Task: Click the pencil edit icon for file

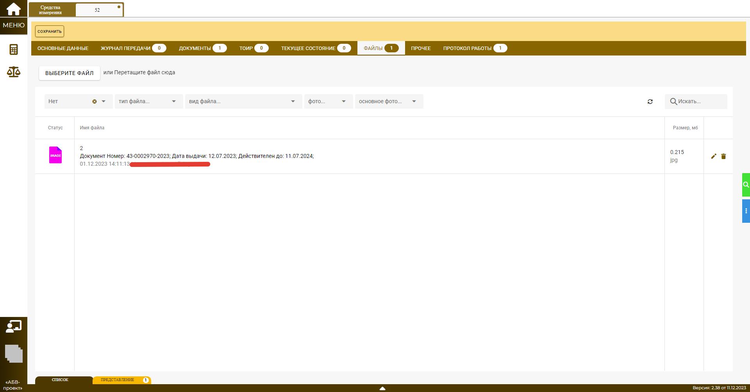Action: (x=714, y=156)
